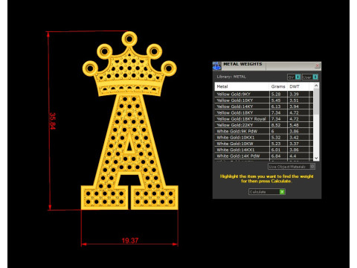Click the Grams column header

[x=278, y=86]
